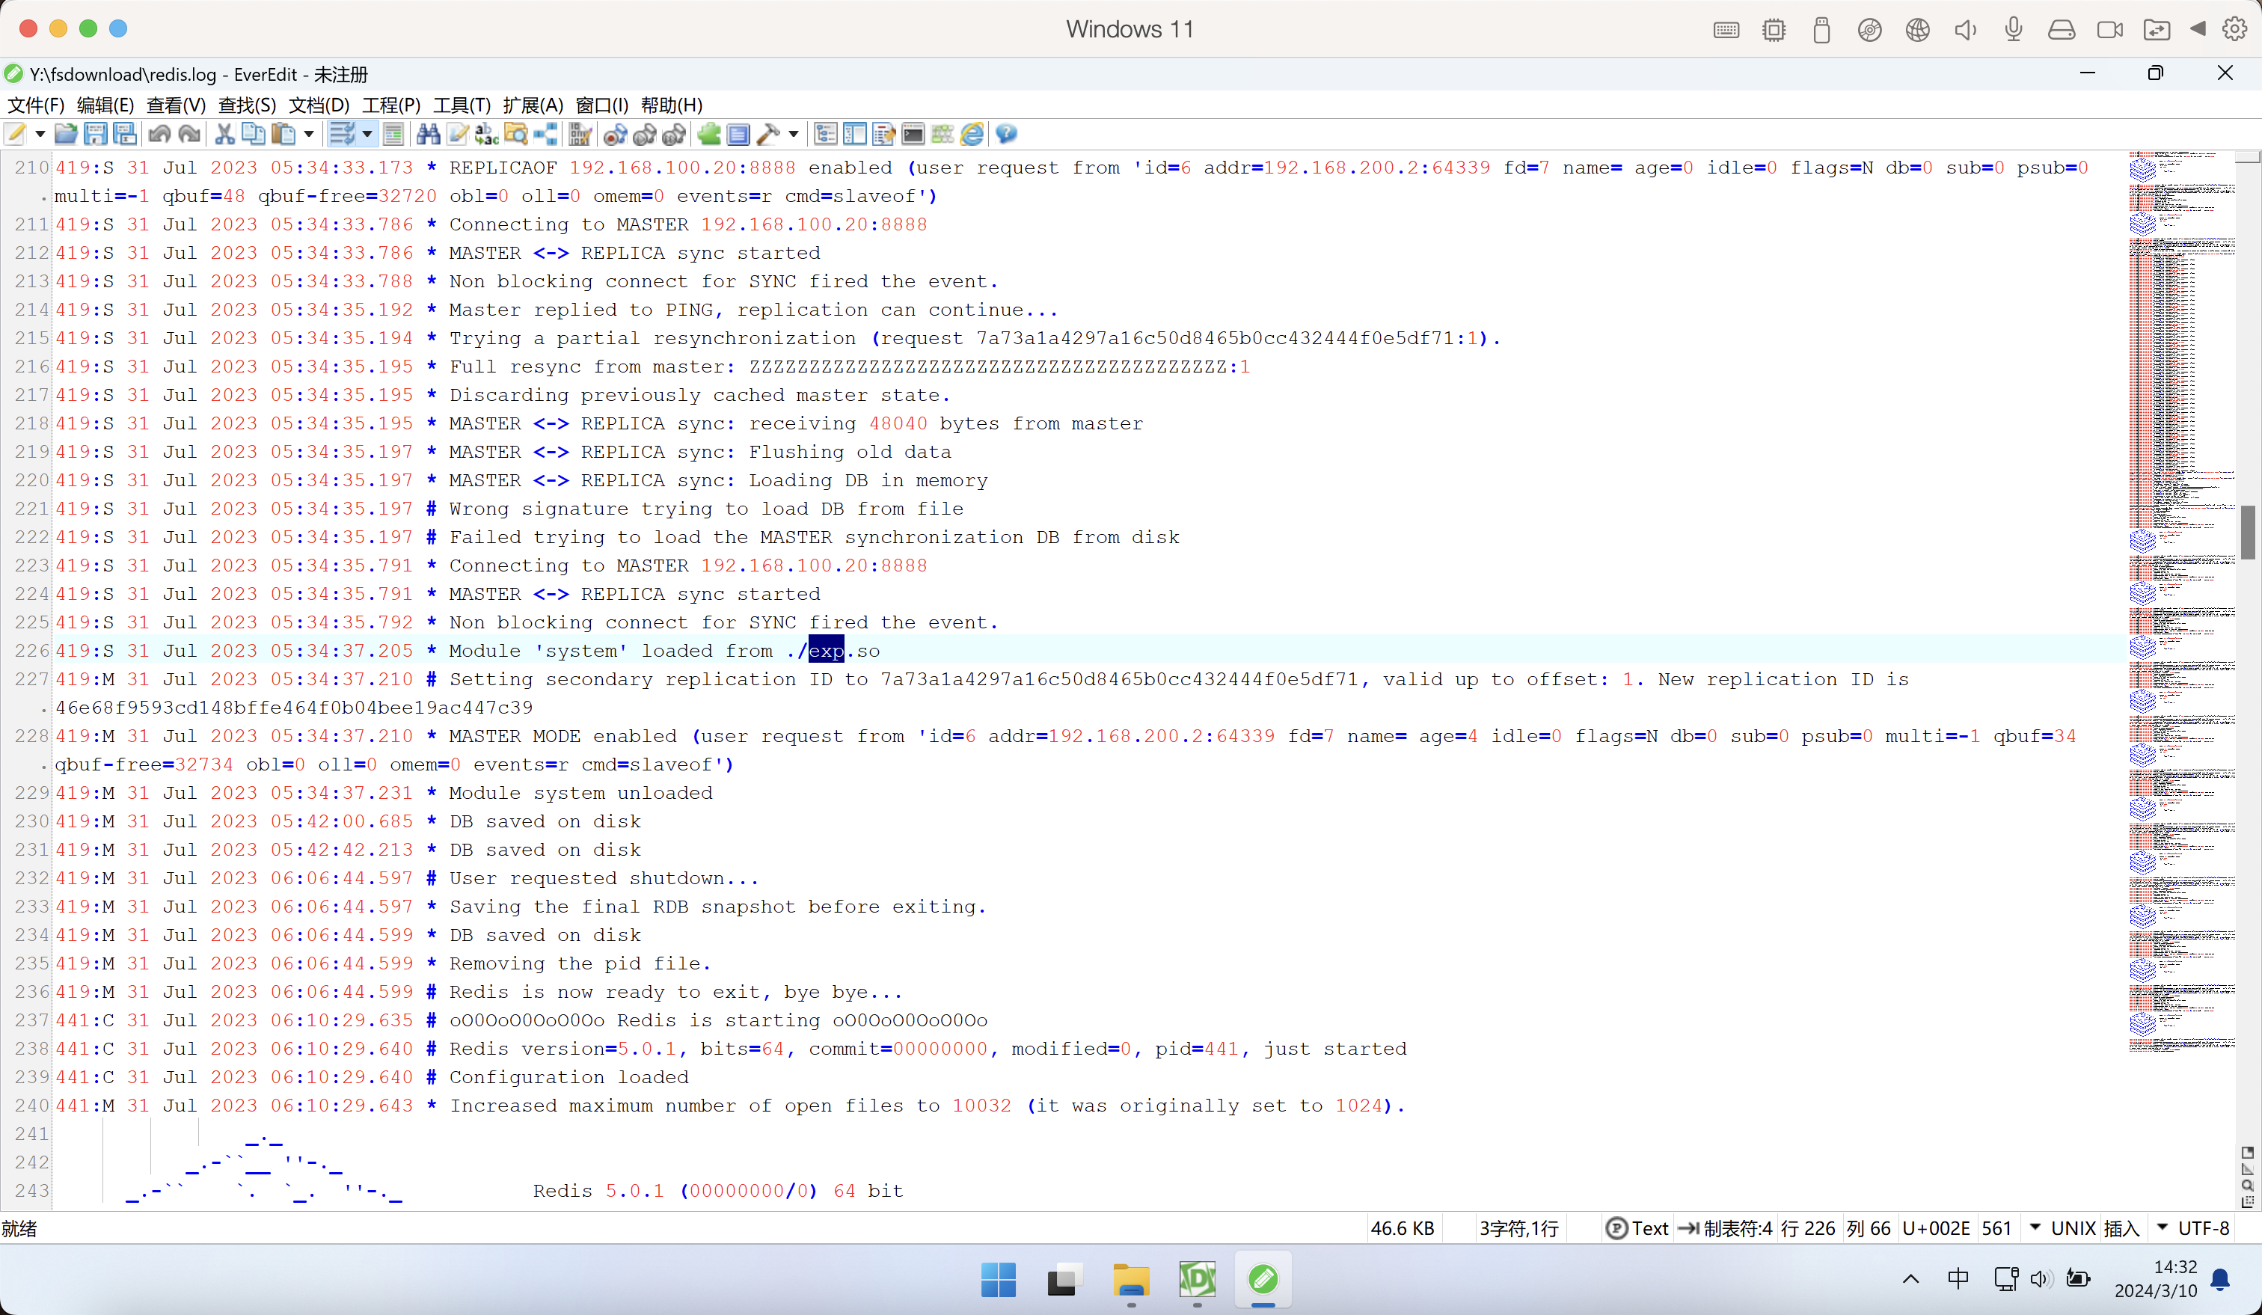Image resolution: width=2262 pixels, height=1315 pixels.
Task: Show hidden tray icons chevron
Action: [x=1911, y=1279]
